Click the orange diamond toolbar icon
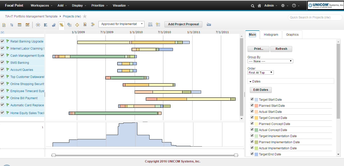 (77, 25)
